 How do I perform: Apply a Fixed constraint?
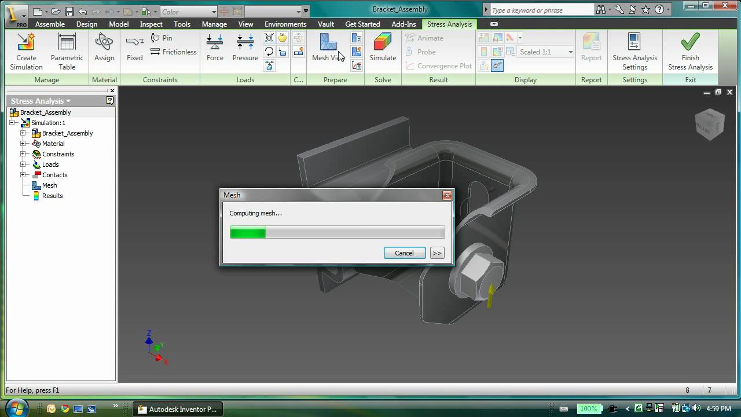tap(134, 47)
